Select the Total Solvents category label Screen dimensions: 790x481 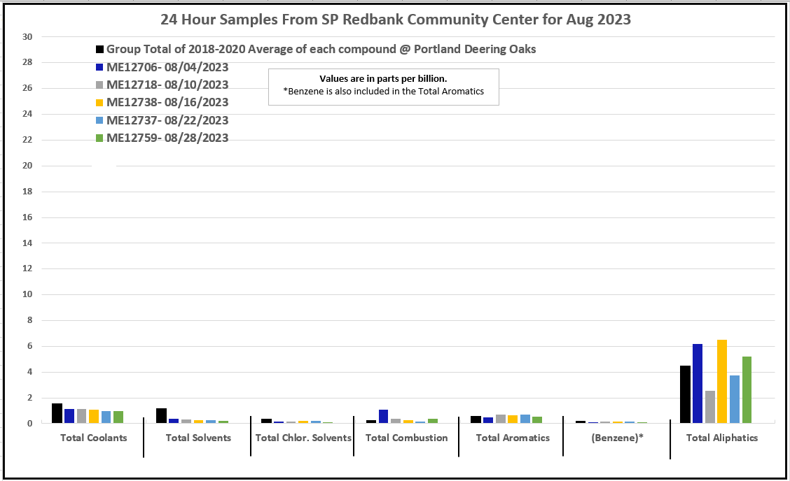click(197, 438)
